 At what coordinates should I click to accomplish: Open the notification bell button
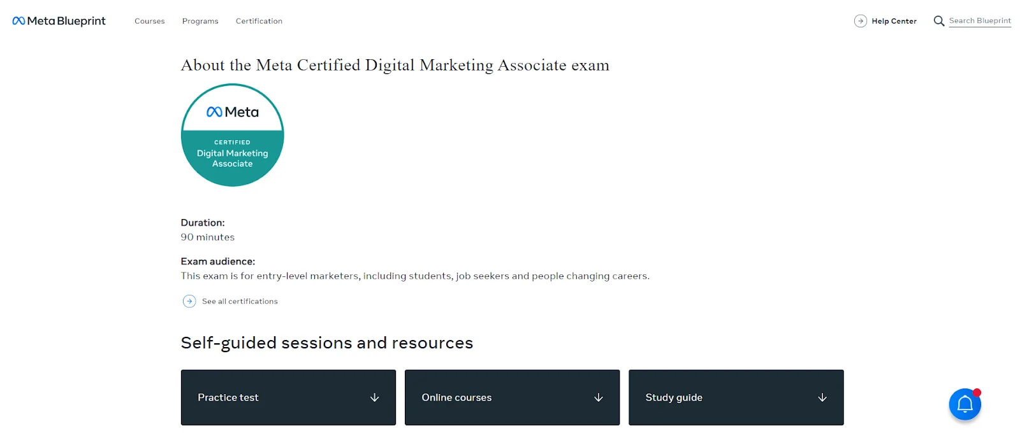pos(965,404)
